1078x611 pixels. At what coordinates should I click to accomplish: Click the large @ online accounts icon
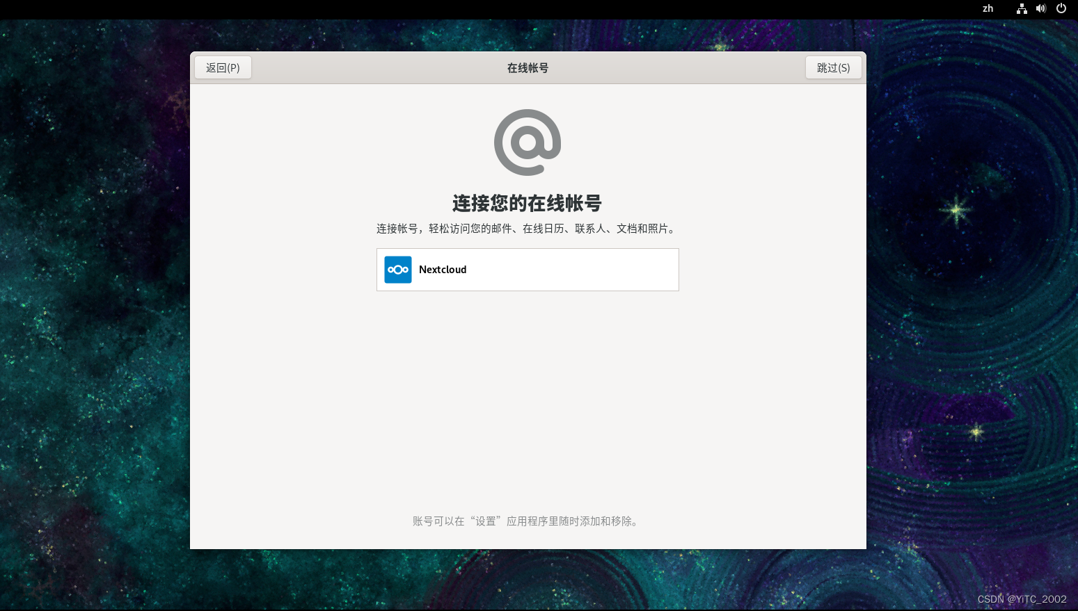click(528, 142)
